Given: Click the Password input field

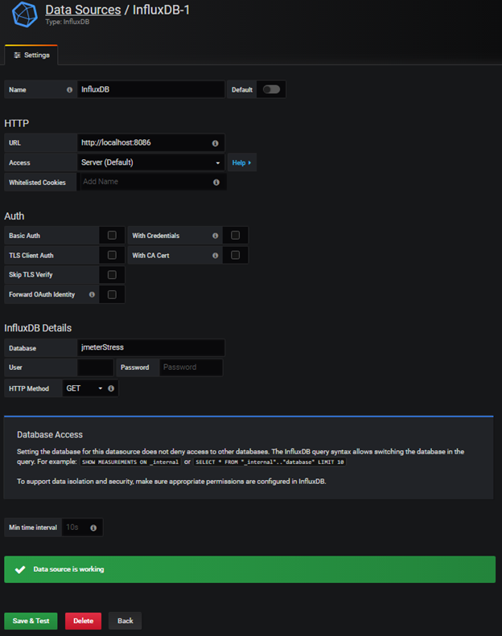Looking at the screenshot, I should 191,367.
